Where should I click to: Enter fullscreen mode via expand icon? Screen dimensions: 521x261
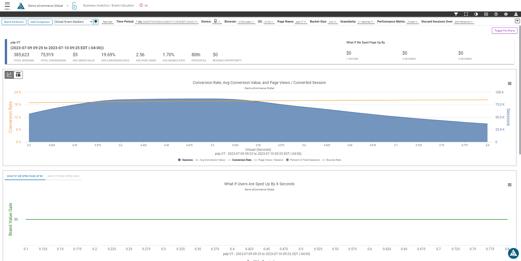tap(466, 14)
